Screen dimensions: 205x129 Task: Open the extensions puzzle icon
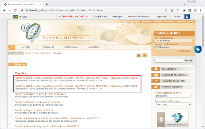[184, 10]
